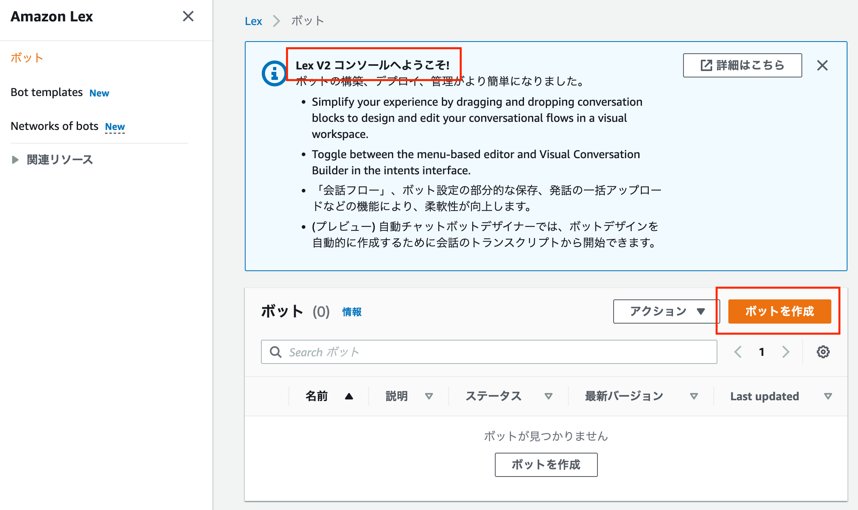Sort the table by 名前 column
The image size is (858, 510).
tap(329, 396)
